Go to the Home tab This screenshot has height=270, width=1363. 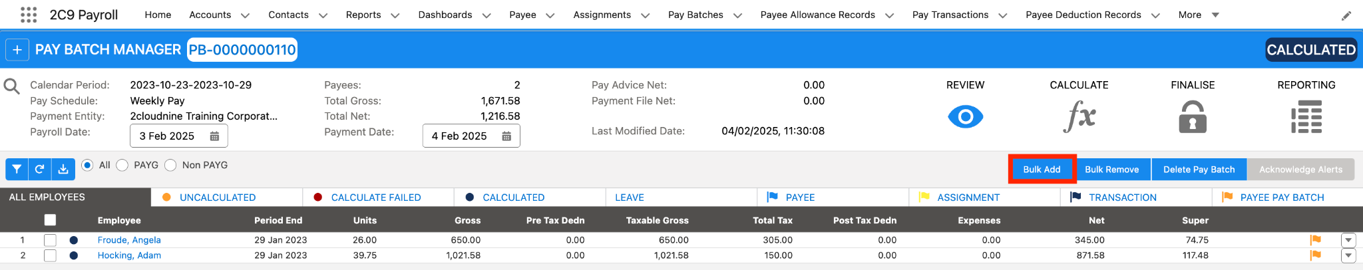click(x=158, y=15)
